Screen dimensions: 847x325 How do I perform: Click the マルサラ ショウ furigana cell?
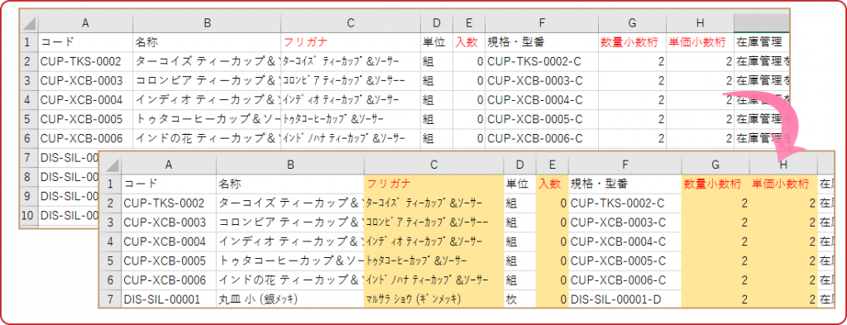[x=433, y=299]
